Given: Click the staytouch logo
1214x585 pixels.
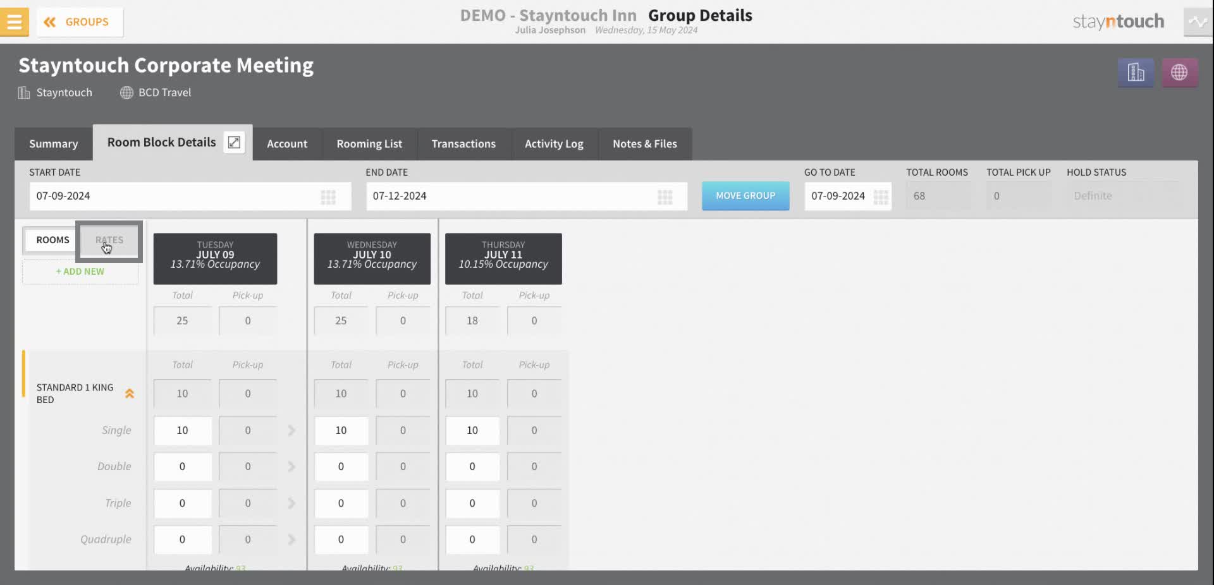Looking at the screenshot, I should click(x=1118, y=21).
